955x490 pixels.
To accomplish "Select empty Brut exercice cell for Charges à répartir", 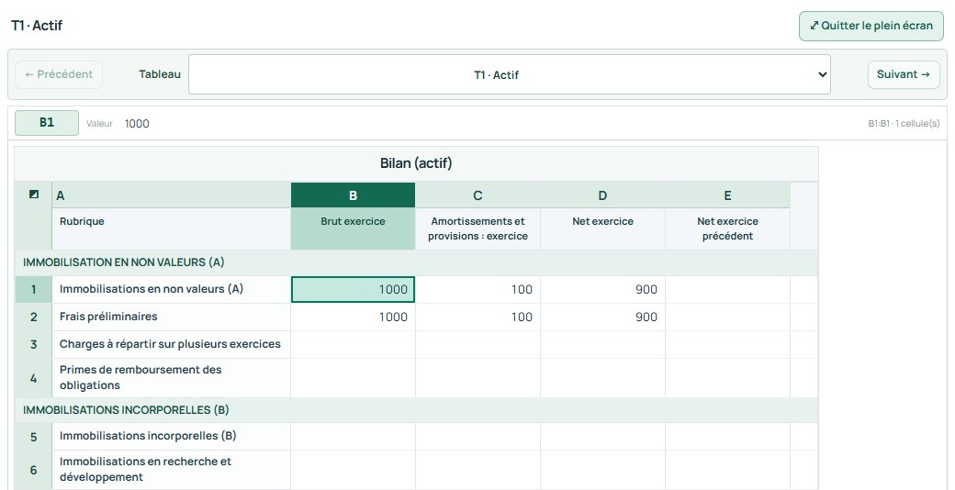I will pyautogui.click(x=353, y=344).
